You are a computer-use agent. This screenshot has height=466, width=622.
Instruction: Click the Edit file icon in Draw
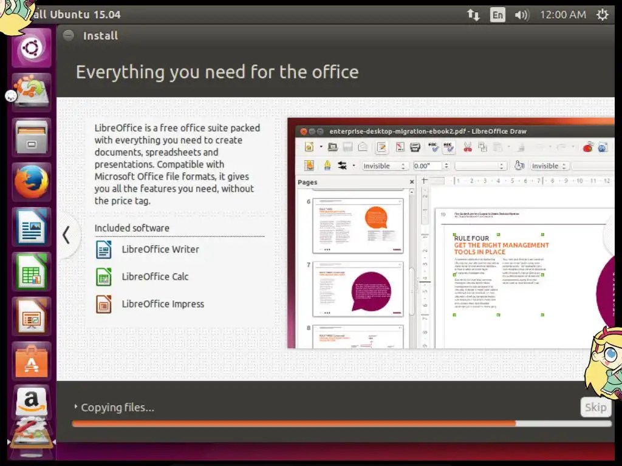tap(381, 147)
